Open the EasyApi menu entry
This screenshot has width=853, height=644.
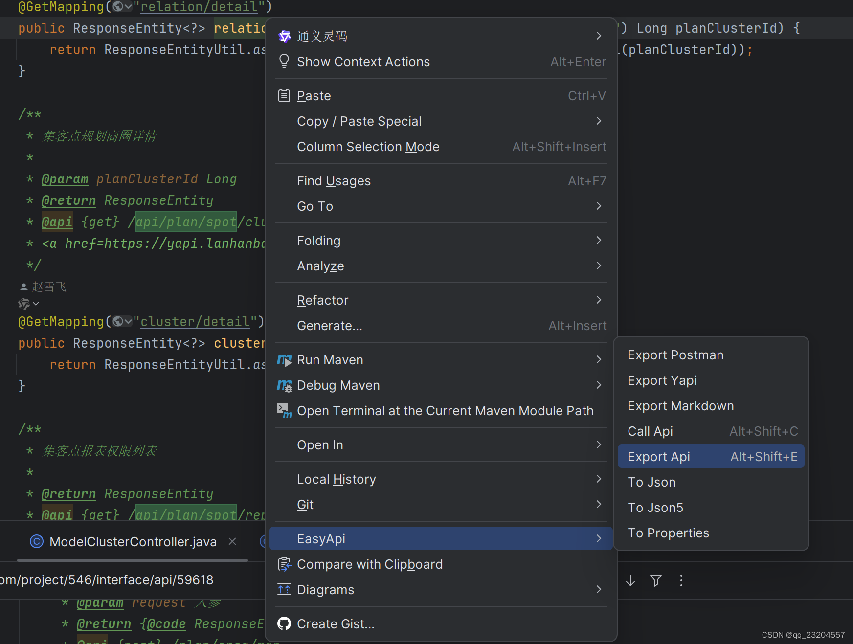(x=441, y=538)
